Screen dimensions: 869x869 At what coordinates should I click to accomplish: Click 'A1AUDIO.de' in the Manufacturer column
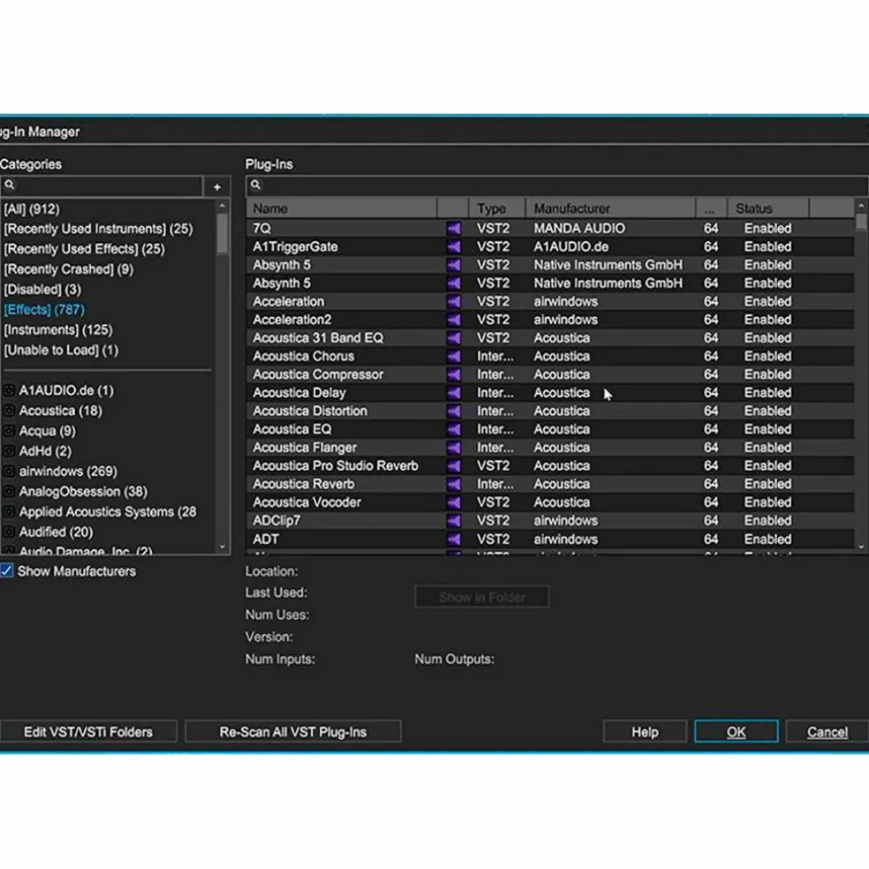pos(571,246)
